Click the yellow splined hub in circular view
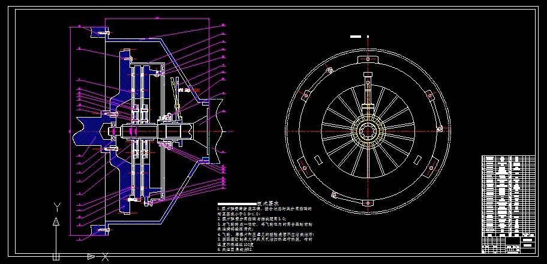The width and height of the screenshot is (547, 264). [x=368, y=131]
